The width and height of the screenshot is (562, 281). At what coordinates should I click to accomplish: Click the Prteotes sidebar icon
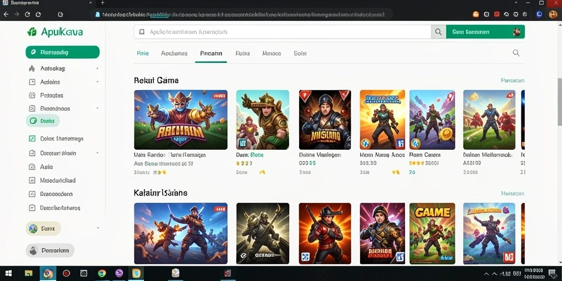pos(32,95)
